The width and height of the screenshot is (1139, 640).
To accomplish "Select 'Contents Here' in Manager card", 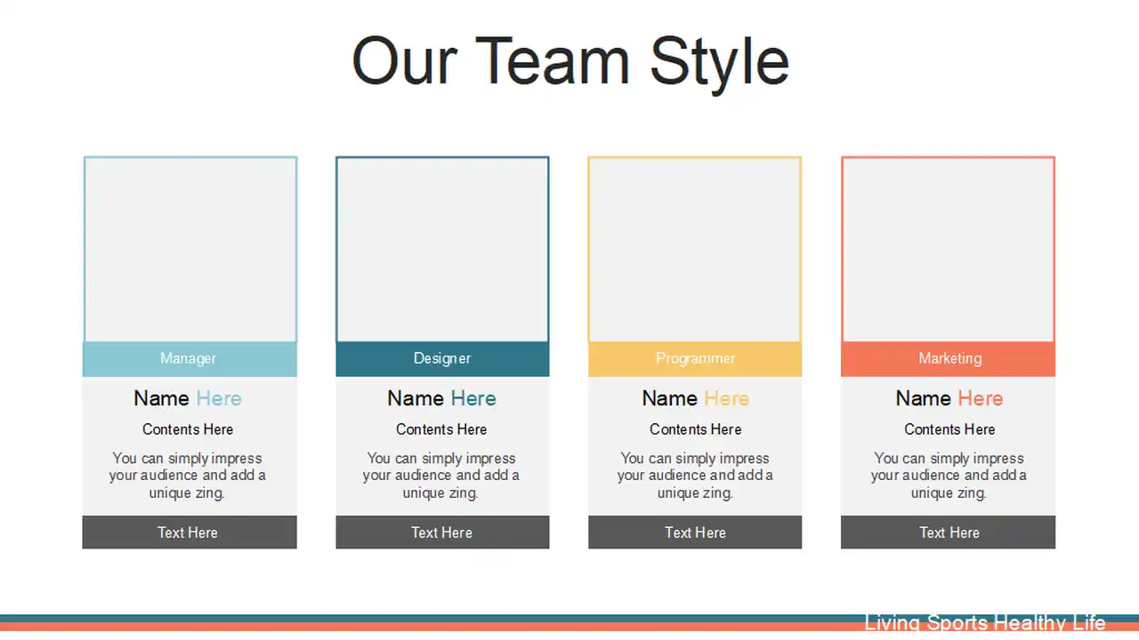I will (188, 429).
